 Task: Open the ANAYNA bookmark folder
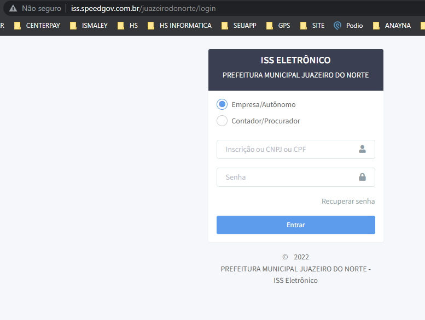[392, 26]
